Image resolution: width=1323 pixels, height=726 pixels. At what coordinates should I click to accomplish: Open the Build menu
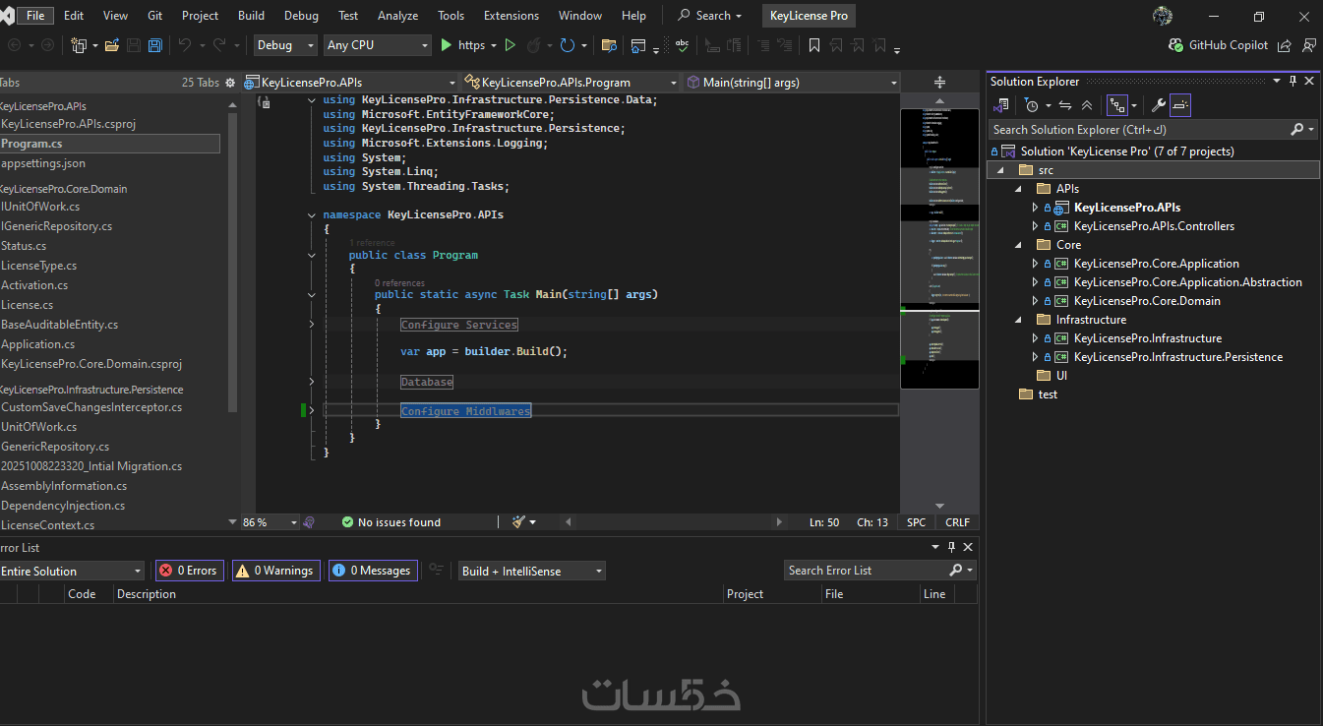[x=251, y=16]
